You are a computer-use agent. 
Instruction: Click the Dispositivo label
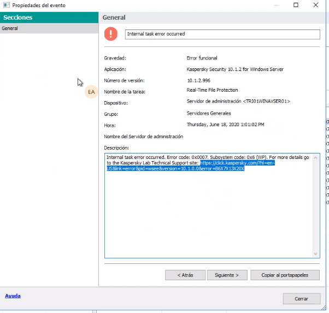[116, 103]
